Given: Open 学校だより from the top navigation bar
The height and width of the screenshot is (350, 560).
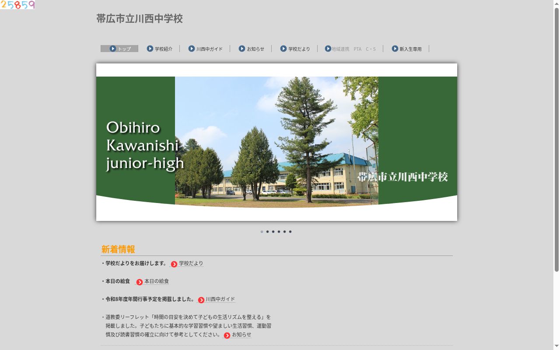Looking at the screenshot, I should coord(295,49).
